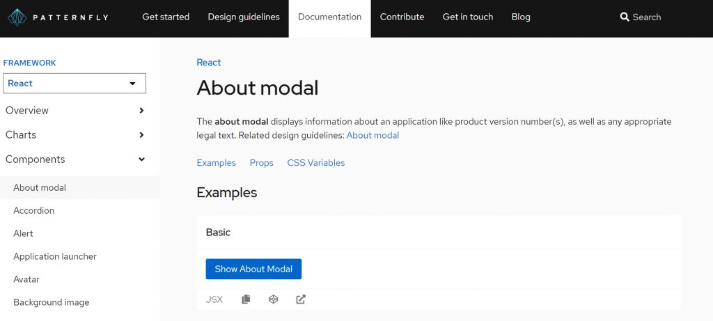Open Basic example in CodeSandbox
Screen dimensions: 713x321
273,299
